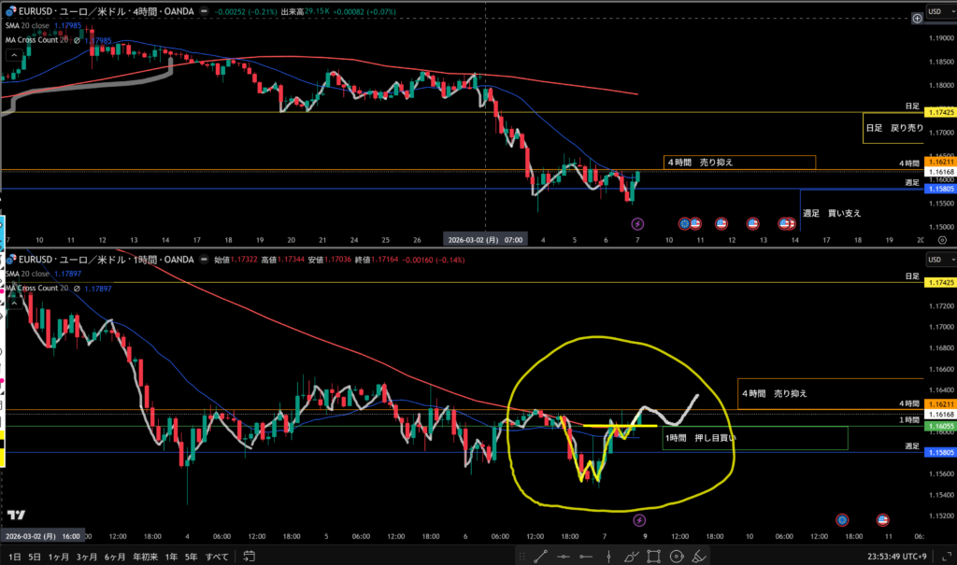Click the 週足 買い支え text annotation
The width and height of the screenshot is (957, 565).
[x=832, y=213]
